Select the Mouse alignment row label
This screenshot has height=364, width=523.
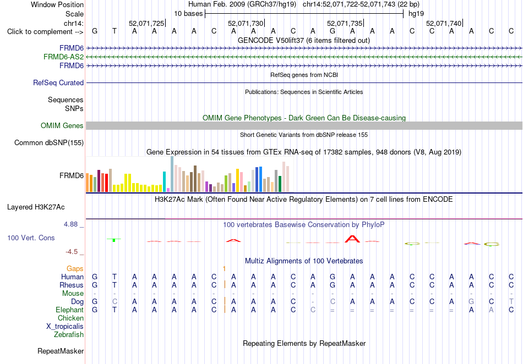point(73,294)
